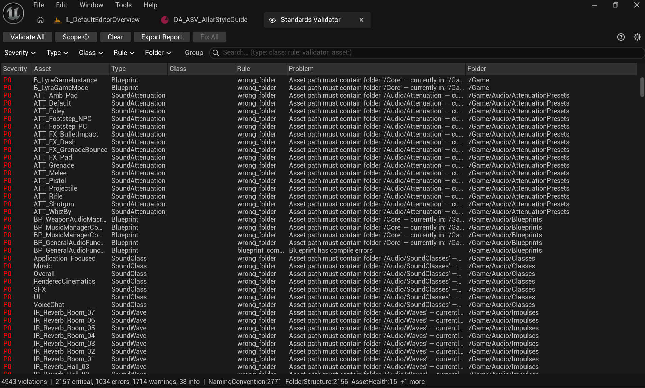Sort by the Folder column header
This screenshot has width=645, height=388.
tap(551, 69)
